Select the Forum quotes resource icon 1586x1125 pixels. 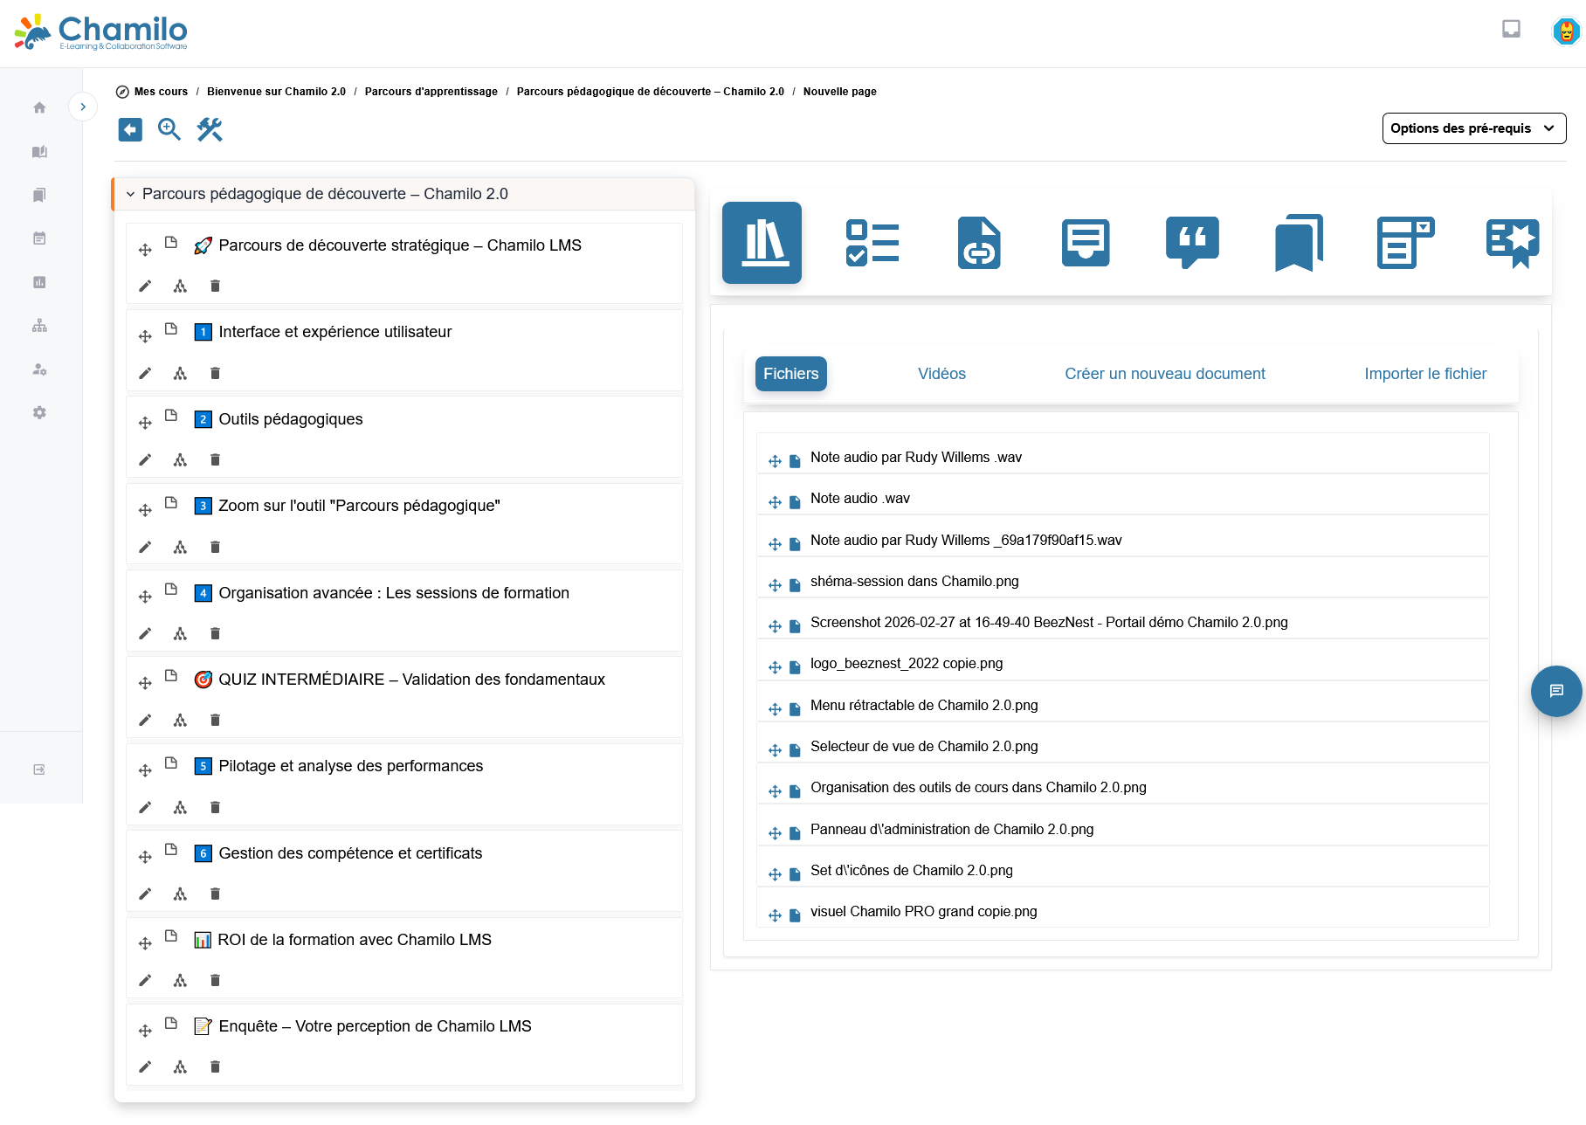coord(1192,243)
